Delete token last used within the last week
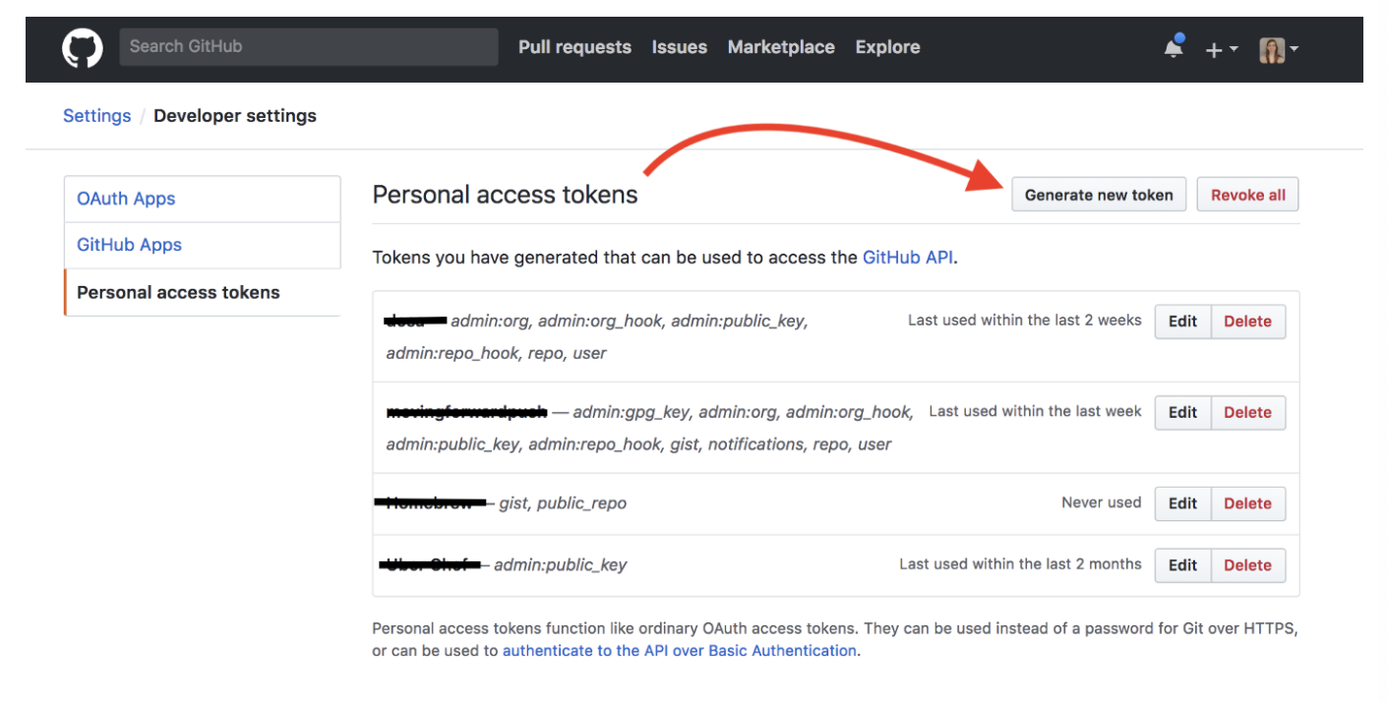The image size is (1387, 702). click(1247, 413)
